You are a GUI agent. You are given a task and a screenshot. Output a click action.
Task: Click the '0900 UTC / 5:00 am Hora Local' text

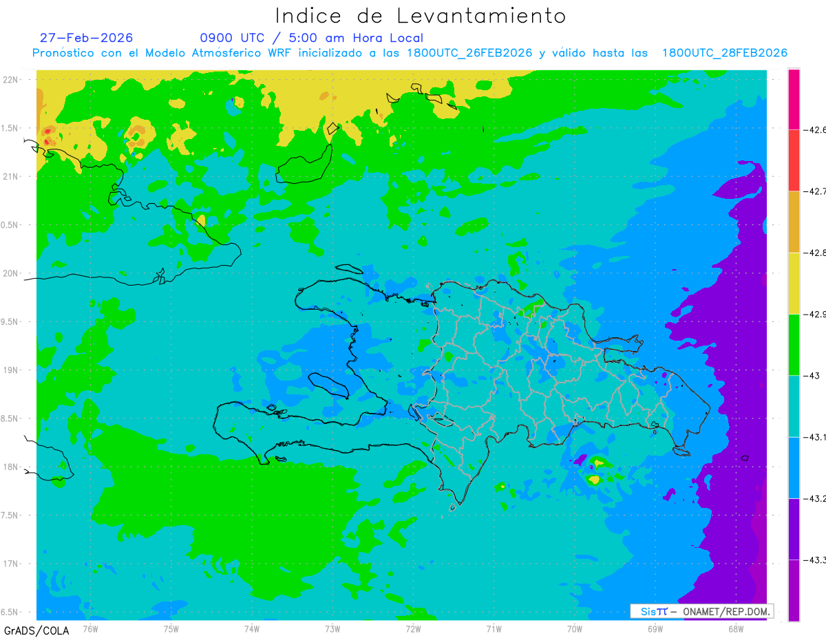pyautogui.click(x=311, y=38)
